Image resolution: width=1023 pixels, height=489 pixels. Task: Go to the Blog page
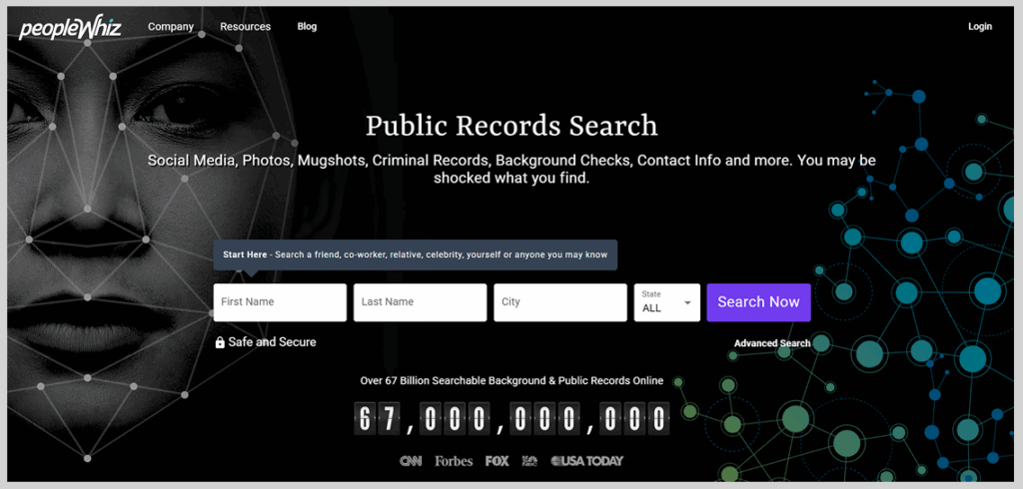click(307, 27)
